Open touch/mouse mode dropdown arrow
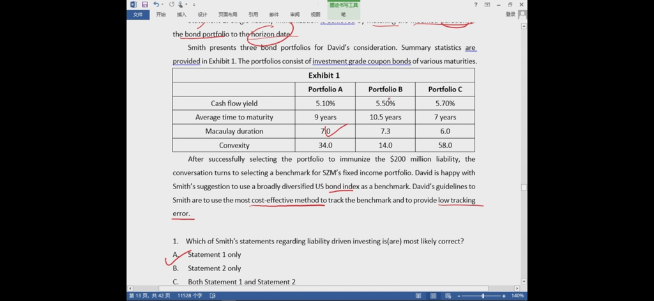 tap(186, 4)
